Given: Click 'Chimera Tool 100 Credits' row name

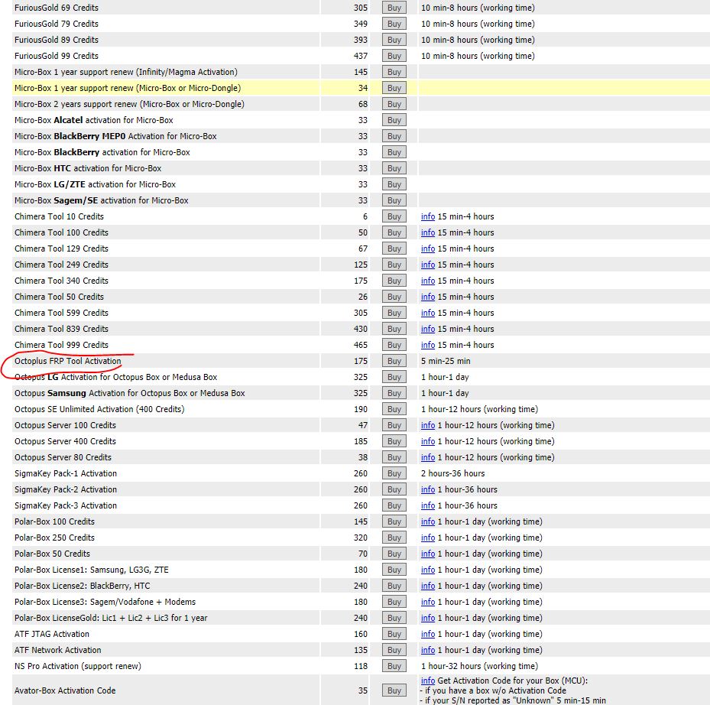Looking at the screenshot, I should pyautogui.click(x=61, y=233).
